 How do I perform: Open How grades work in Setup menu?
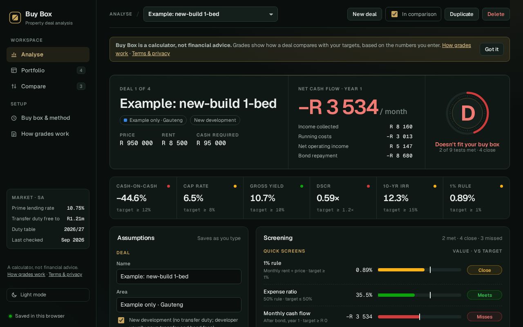(48, 134)
